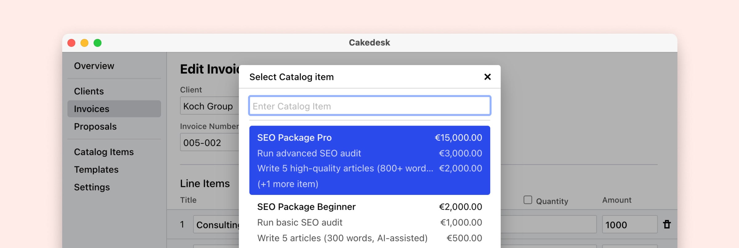Click the Enter Catalog Item search field
Screen dimensions: 739x248
[x=369, y=106]
